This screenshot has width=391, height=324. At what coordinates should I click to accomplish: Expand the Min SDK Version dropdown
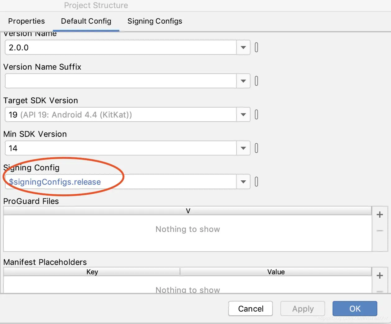pyautogui.click(x=243, y=148)
